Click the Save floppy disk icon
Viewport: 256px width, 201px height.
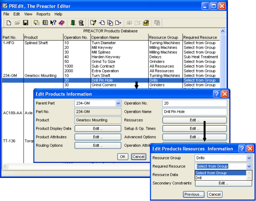[26, 23]
